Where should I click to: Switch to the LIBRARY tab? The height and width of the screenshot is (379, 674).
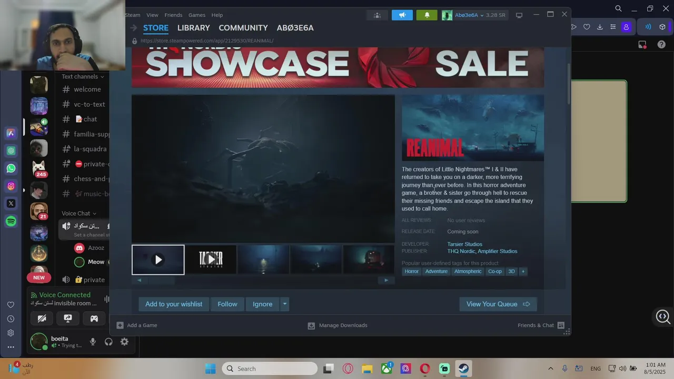point(193,28)
